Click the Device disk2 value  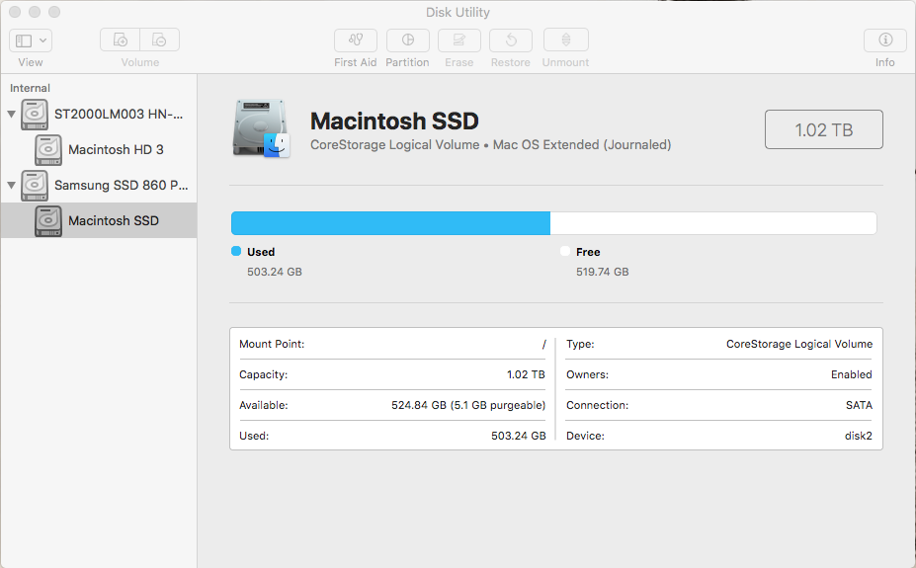click(x=858, y=436)
